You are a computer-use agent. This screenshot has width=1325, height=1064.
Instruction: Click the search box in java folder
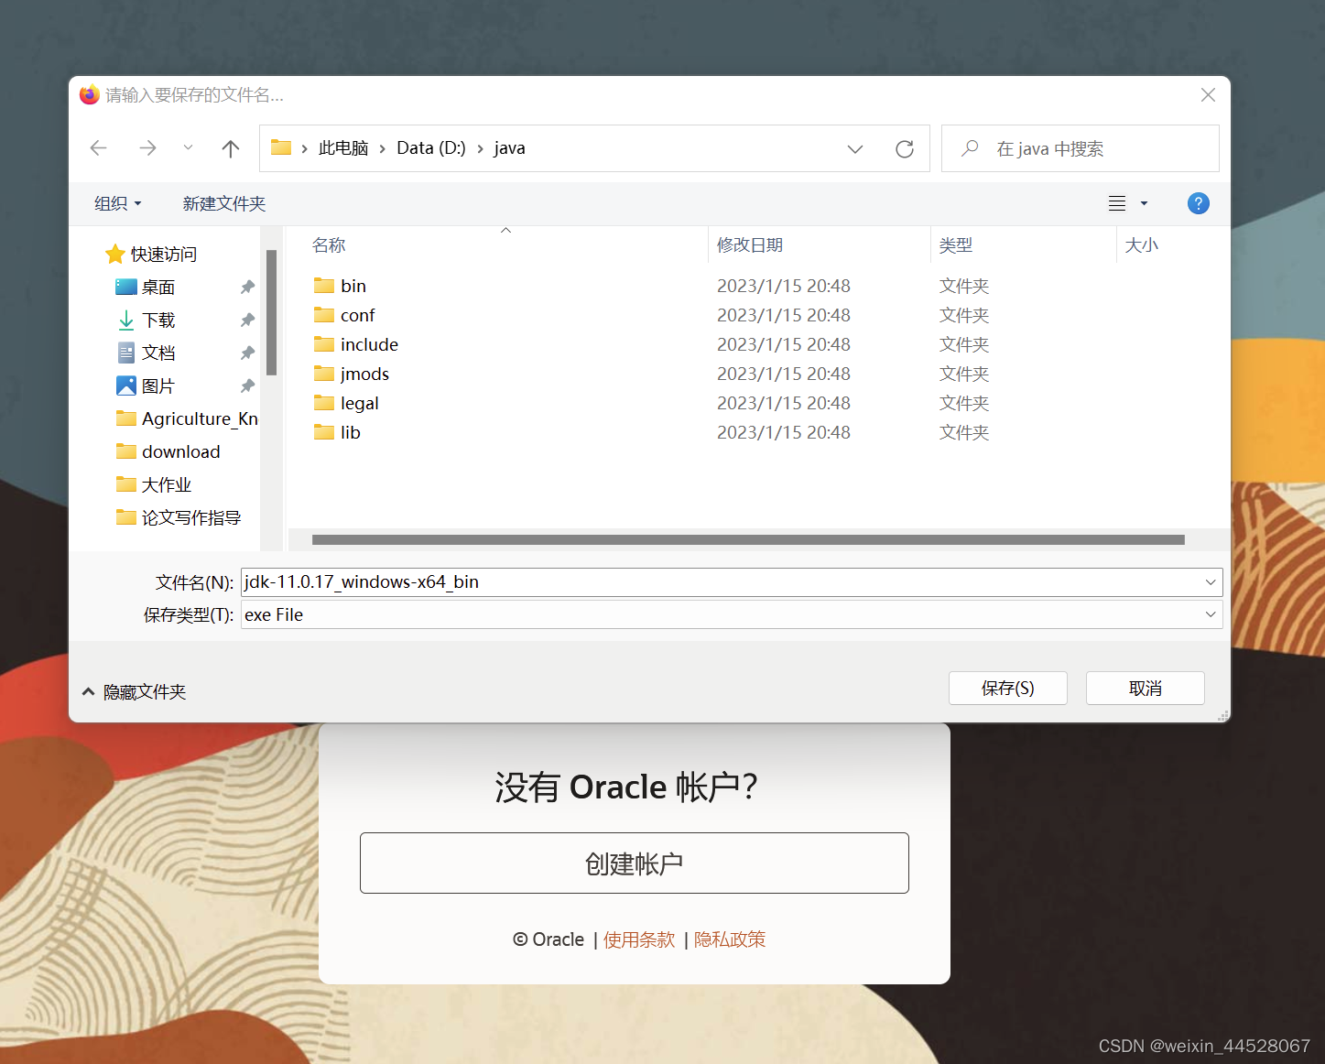[x=1081, y=148]
